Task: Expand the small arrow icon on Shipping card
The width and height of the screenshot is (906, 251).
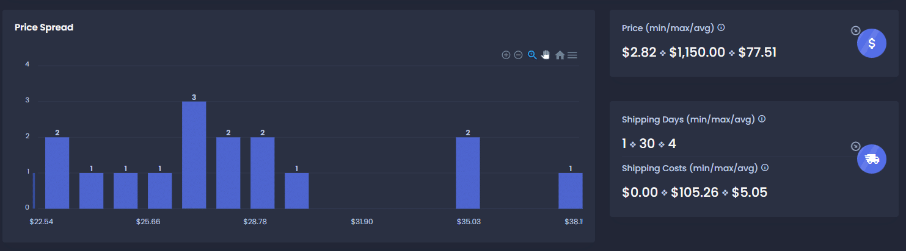Action: click(x=856, y=146)
